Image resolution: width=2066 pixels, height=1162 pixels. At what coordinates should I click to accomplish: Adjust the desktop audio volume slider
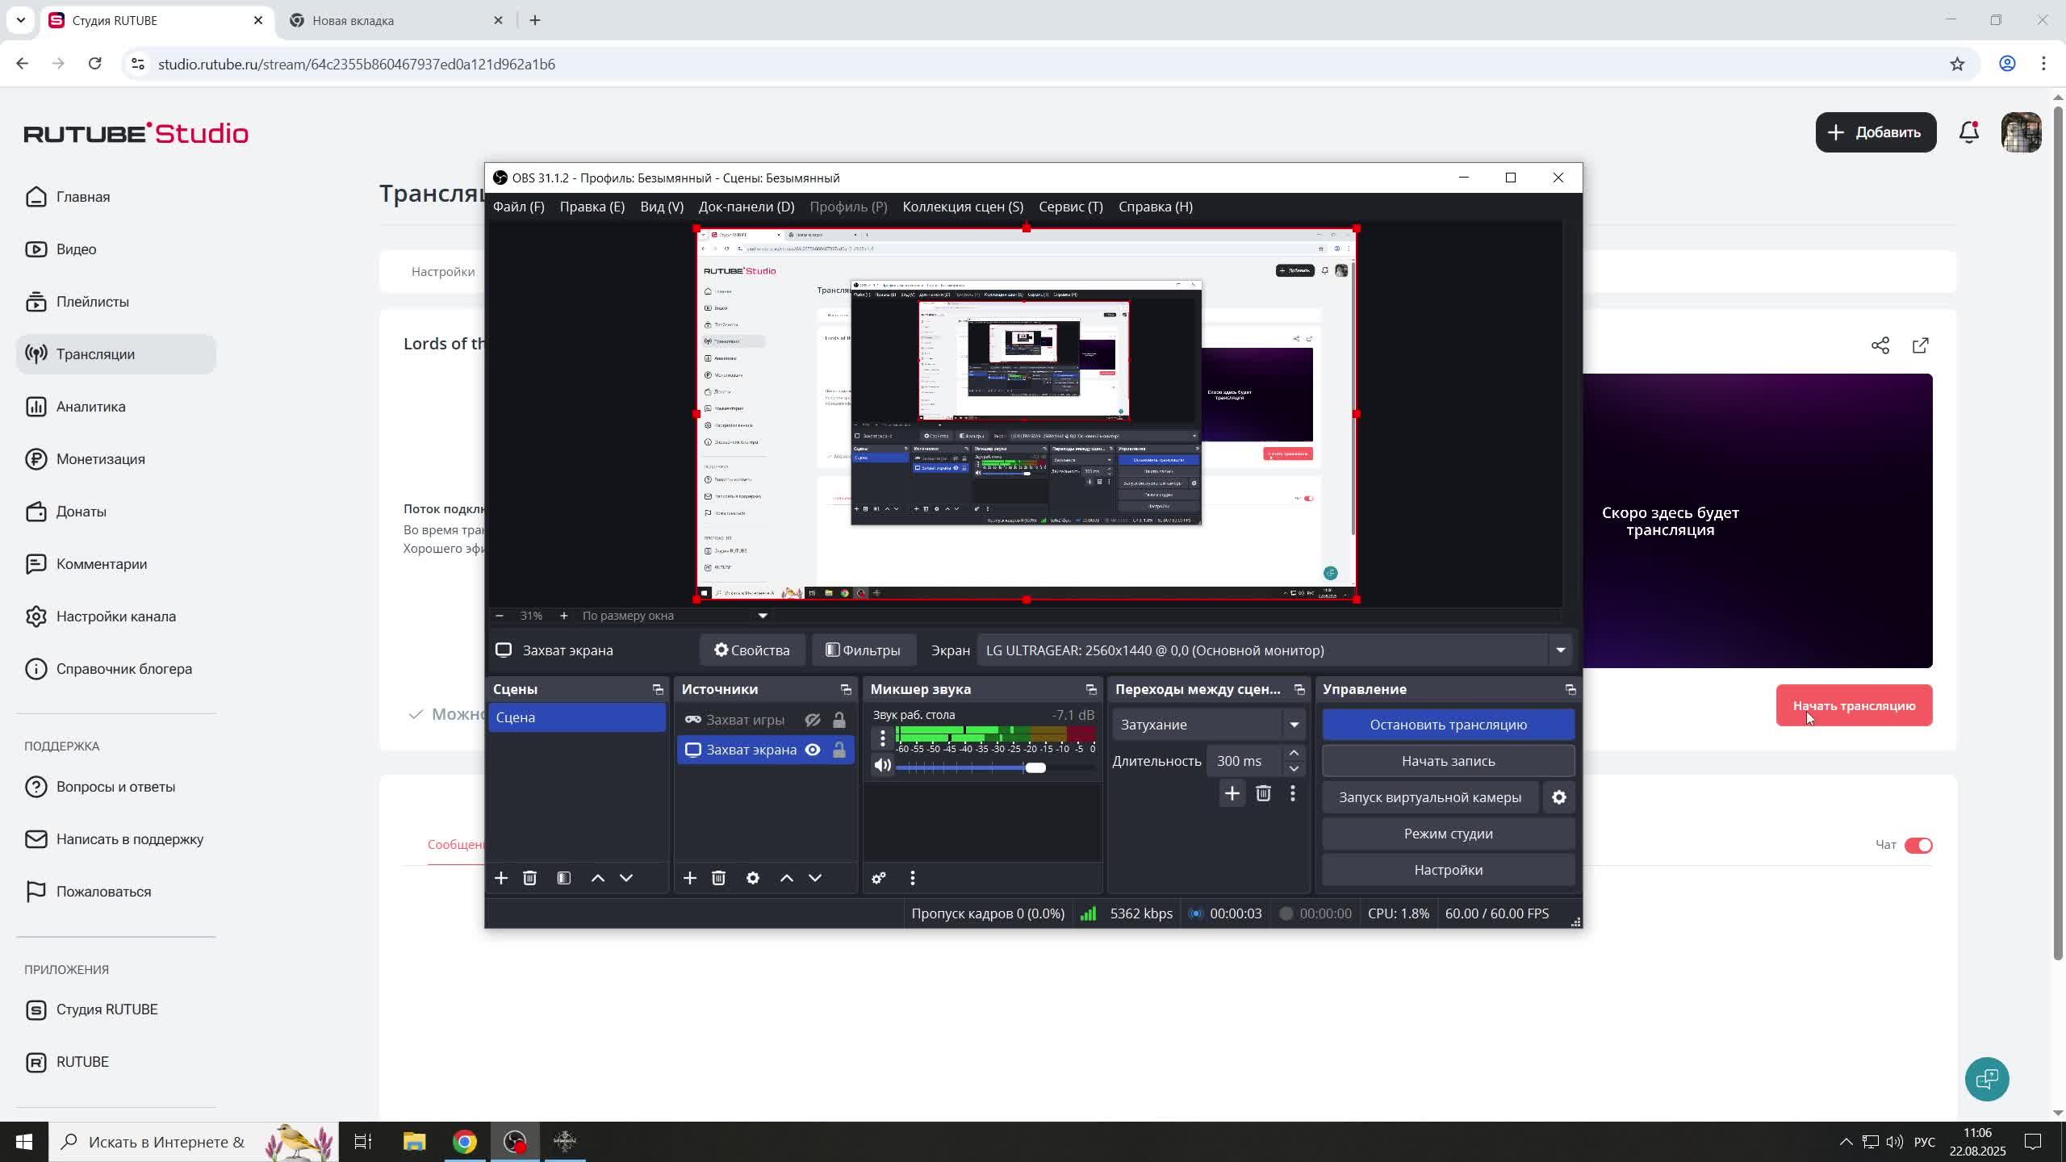1035,767
